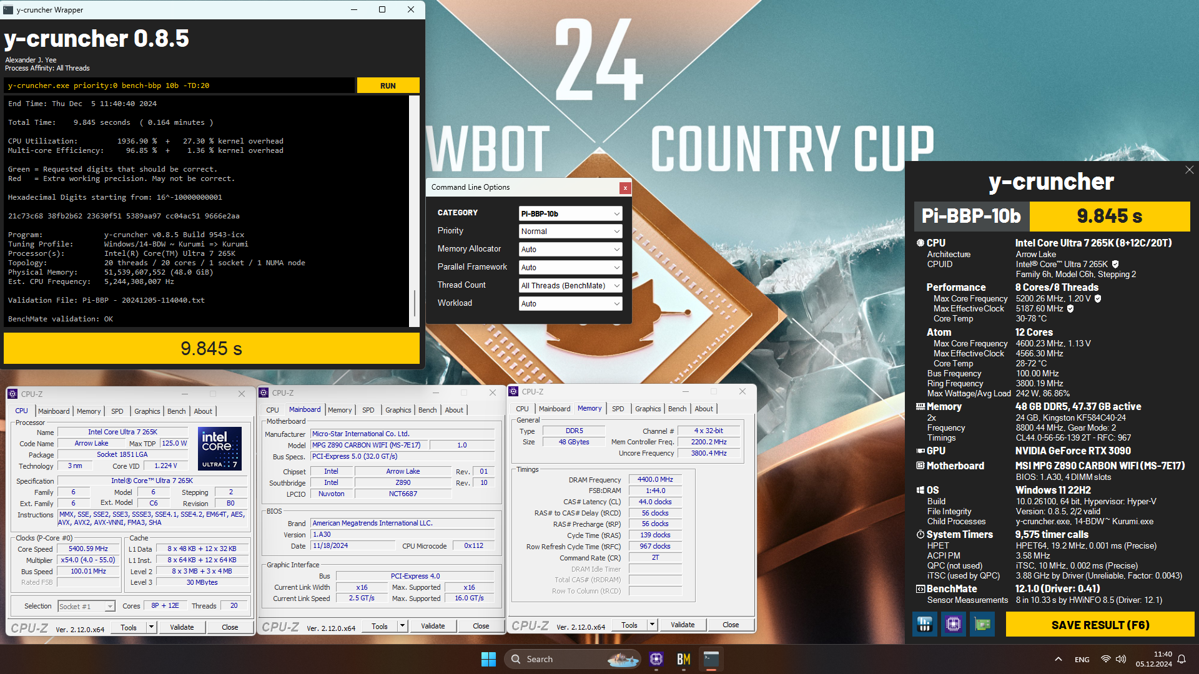This screenshot has height=674, width=1199.
Task: Show hidden tray icons with the chevron
Action: tap(1058, 659)
